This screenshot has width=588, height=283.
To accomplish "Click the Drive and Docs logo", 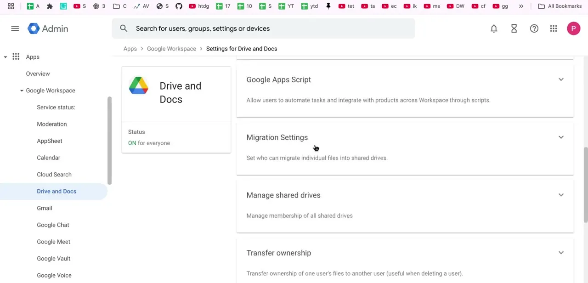I will click(138, 85).
